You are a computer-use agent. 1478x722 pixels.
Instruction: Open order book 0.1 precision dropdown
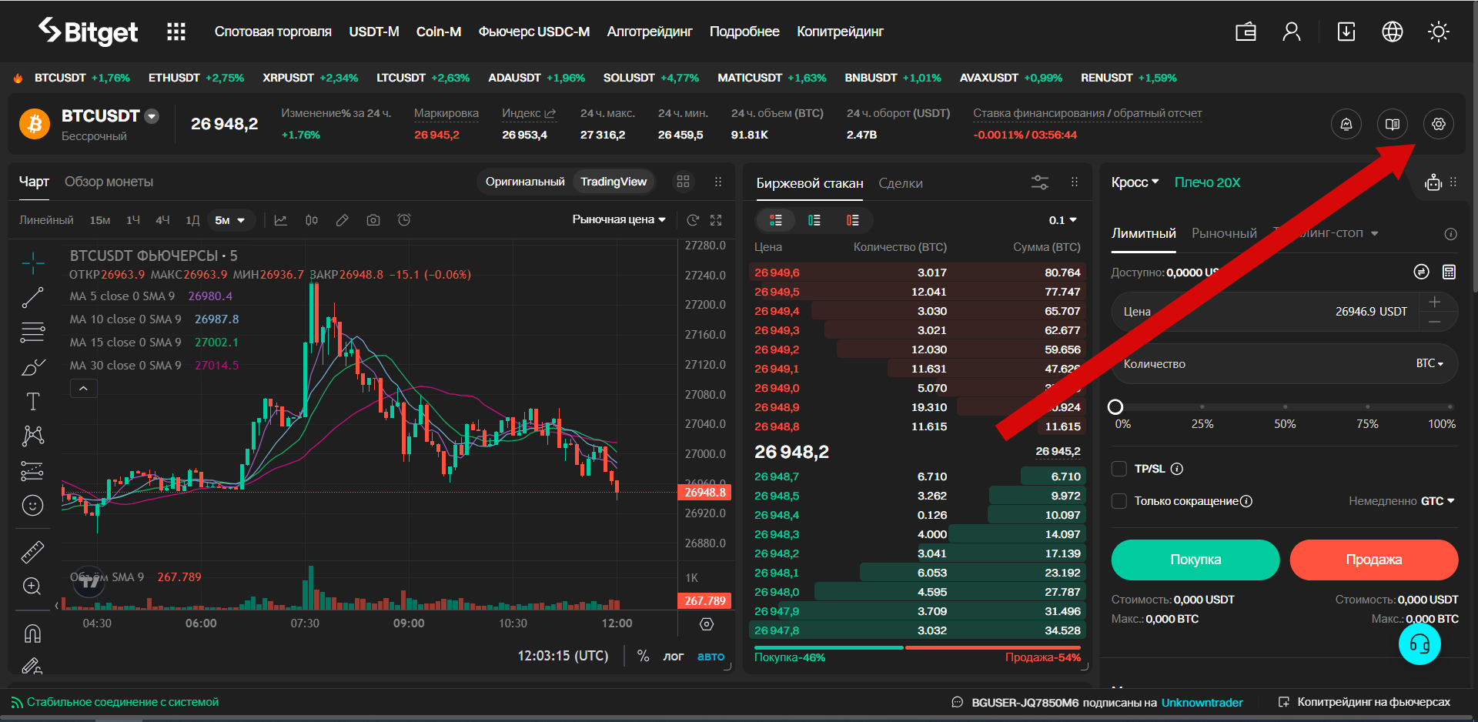1063,220
